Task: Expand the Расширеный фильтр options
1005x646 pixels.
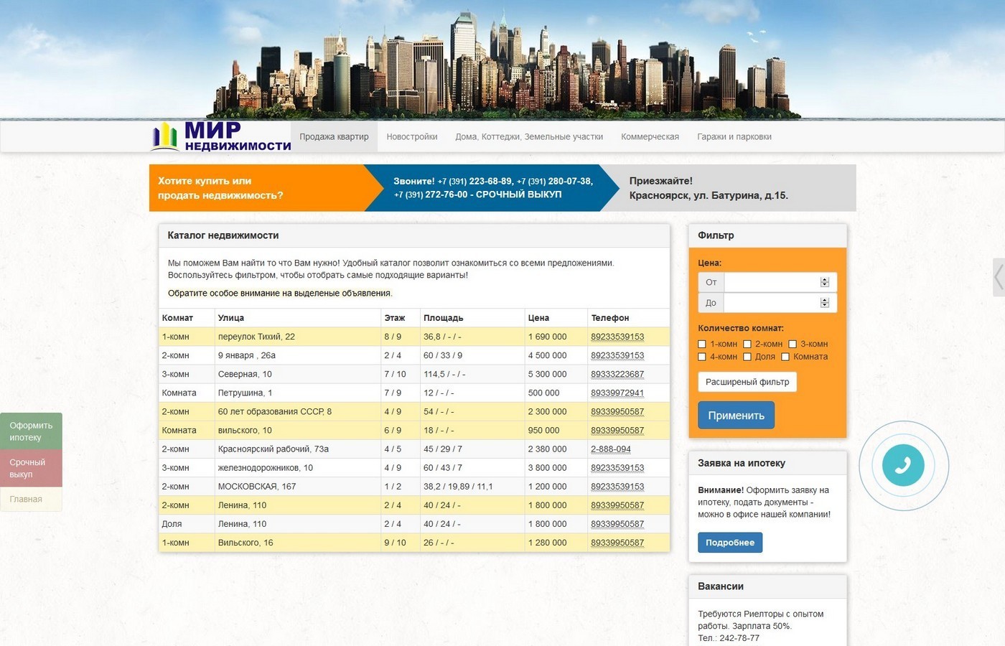Action: pos(747,382)
